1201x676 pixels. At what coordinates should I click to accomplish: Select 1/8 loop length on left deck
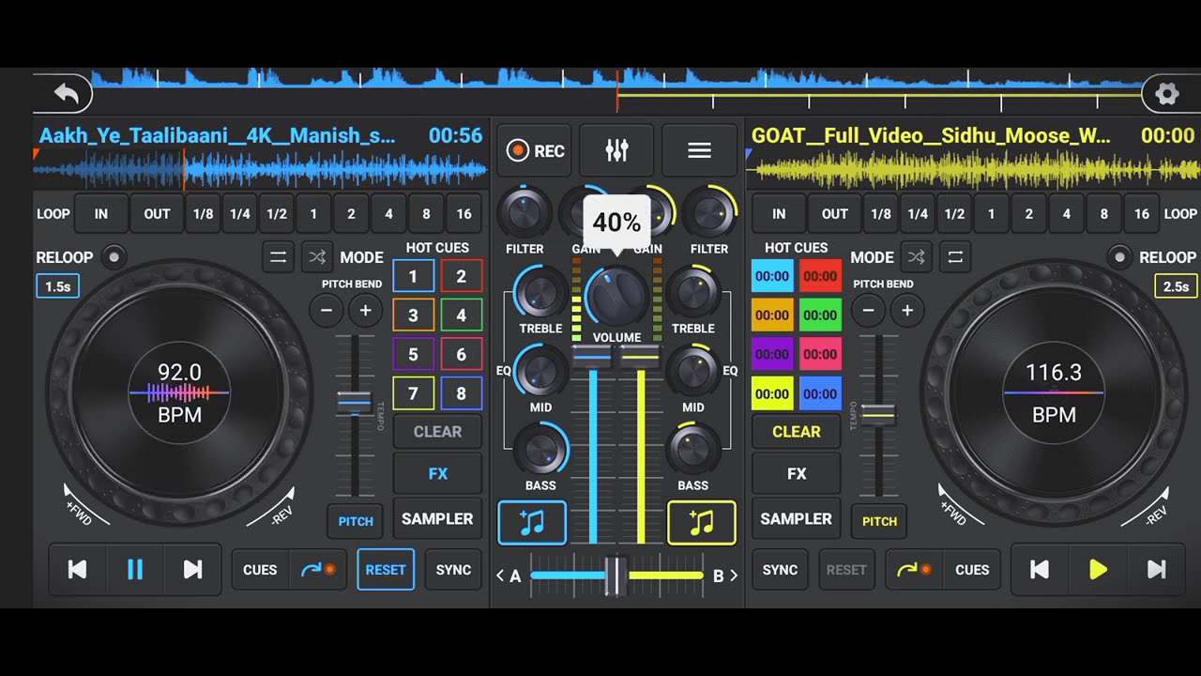[203, 213]
